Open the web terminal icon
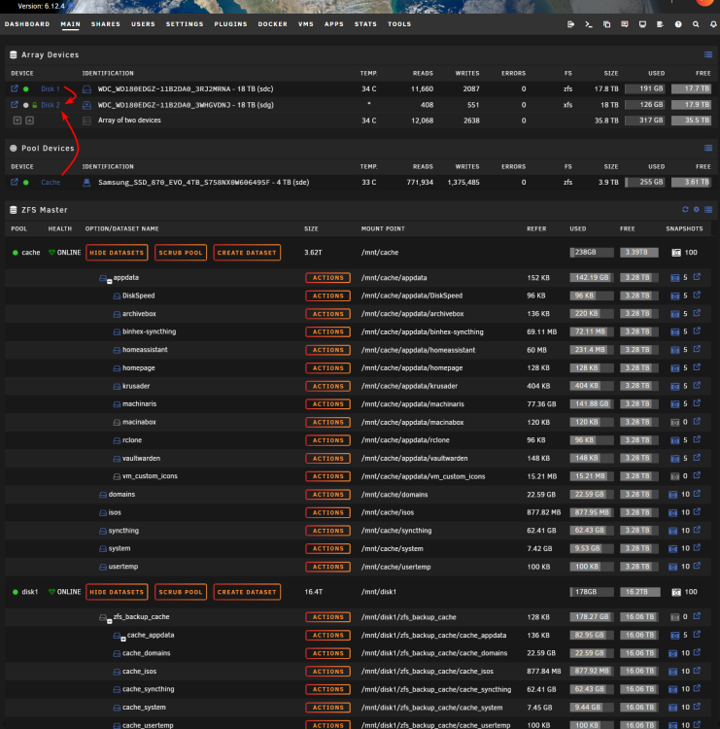Viewport: 720px width, 729px height. pos(589,24)
